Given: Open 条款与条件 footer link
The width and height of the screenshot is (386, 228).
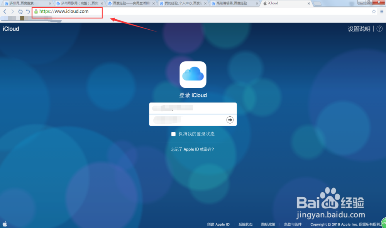Looking at the screenshot, I should [293, 224].
